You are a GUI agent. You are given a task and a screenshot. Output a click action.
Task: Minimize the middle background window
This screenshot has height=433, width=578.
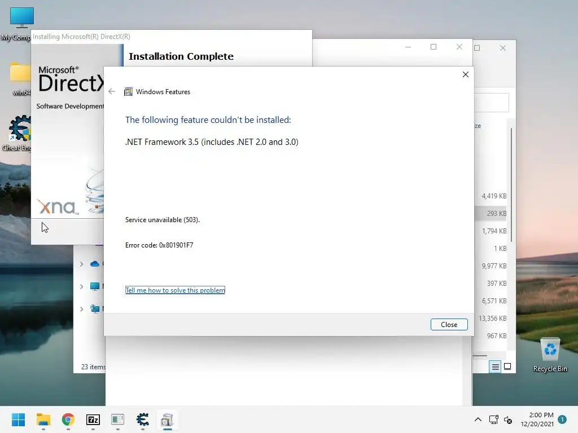pos(408,47)
